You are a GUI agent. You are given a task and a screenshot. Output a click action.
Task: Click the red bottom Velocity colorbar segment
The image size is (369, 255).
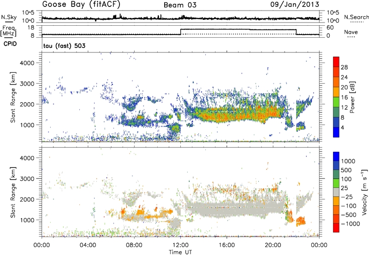pyautogui.click(x=336, y=228)
